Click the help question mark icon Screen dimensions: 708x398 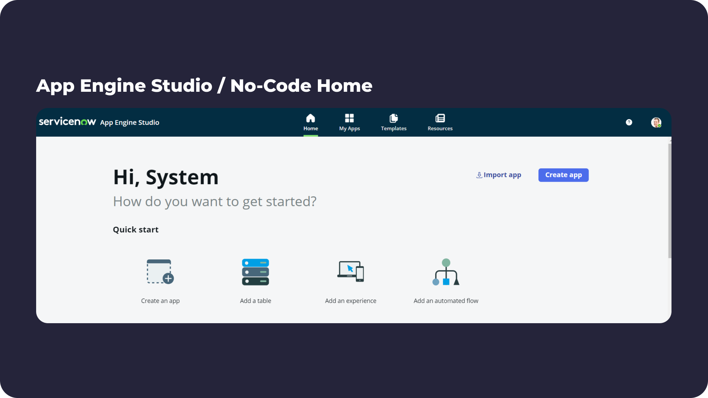[629, 122]
